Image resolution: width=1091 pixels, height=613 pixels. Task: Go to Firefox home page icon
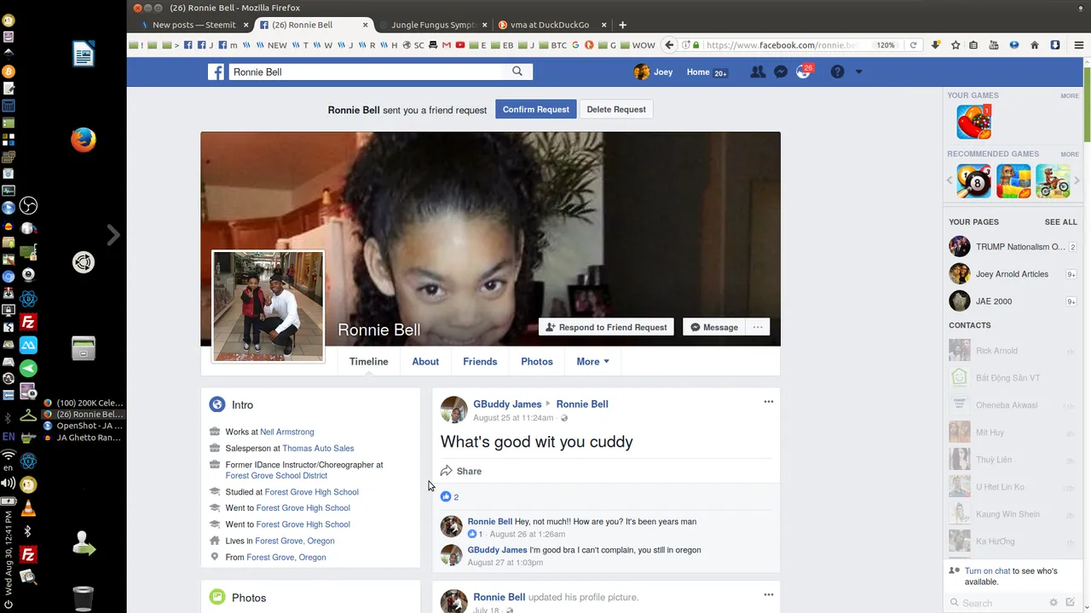[1035, 45]
